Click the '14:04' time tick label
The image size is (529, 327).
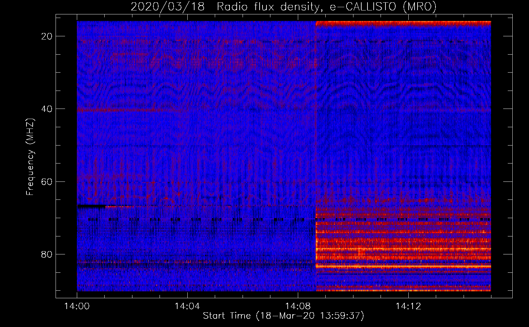(x=187, y=306)
